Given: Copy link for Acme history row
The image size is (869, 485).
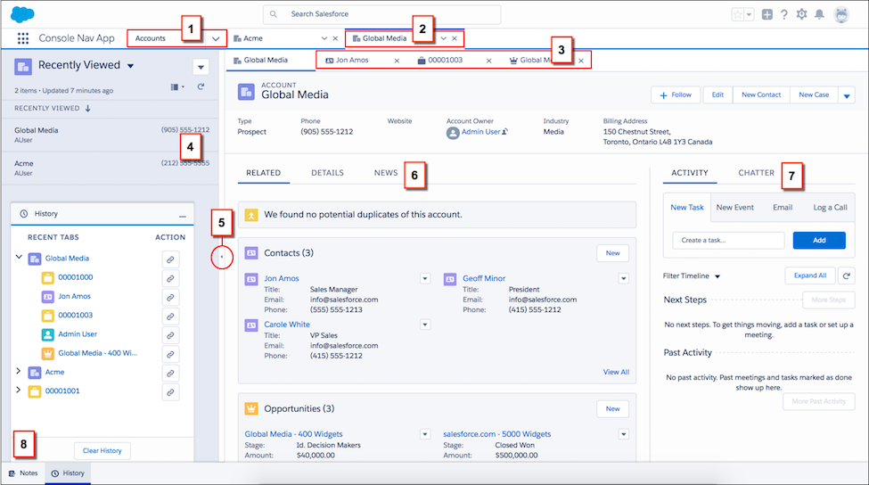Looking at the screenshot, I should [x=171, y=373].
